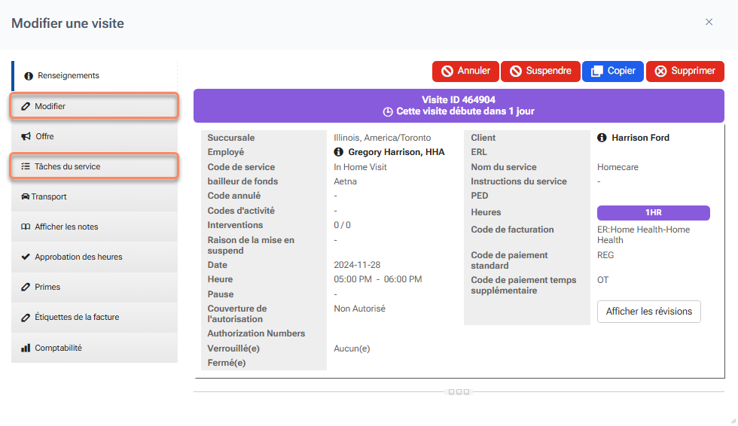
Task: Delete the visit with Supprimer
Action: coord(685,71)
